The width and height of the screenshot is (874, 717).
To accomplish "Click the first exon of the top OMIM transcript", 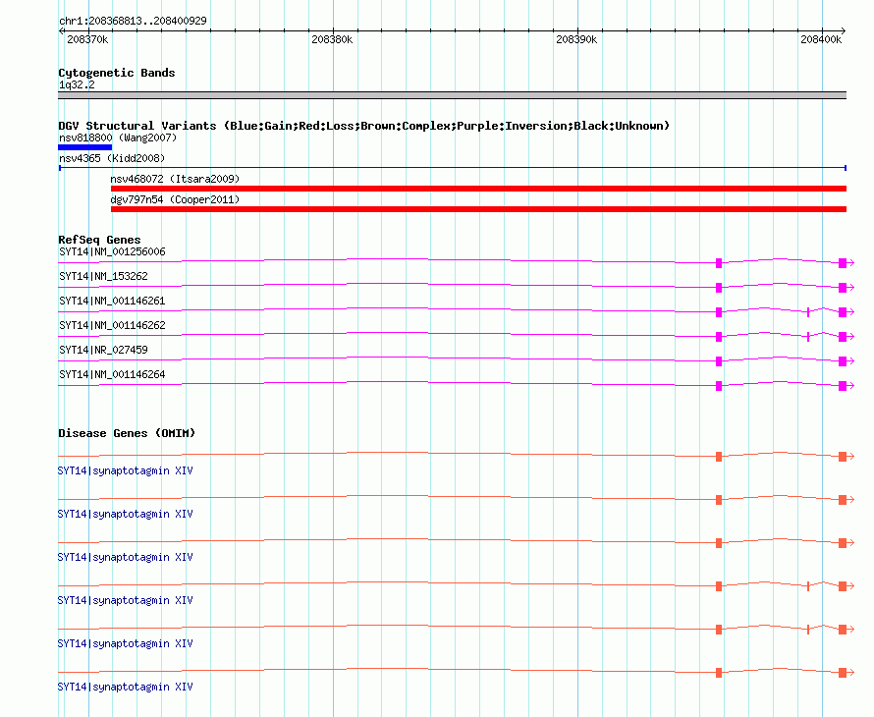I will pyautogui.click(x=719, y=457).
